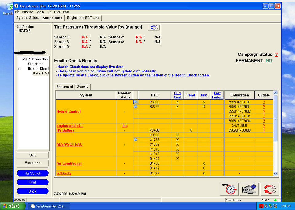The width and height of the screenshot is (295, 210).
Task: Click the TIS Search button
Action: tap(33, 174)
